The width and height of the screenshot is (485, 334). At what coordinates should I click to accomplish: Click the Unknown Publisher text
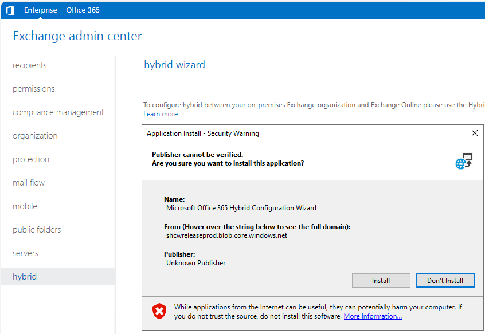pyautogui.click(x=196, y=263)
